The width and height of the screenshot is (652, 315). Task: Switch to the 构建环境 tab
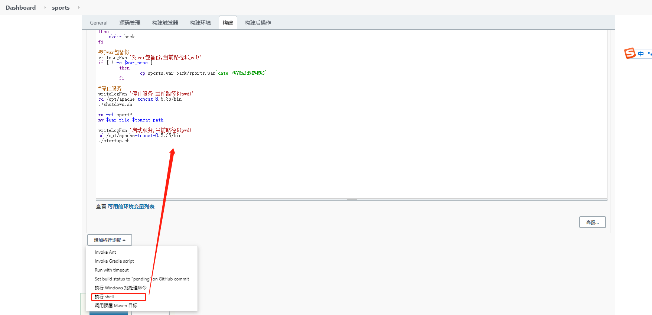pyautogui.click(x=201, y=23)
